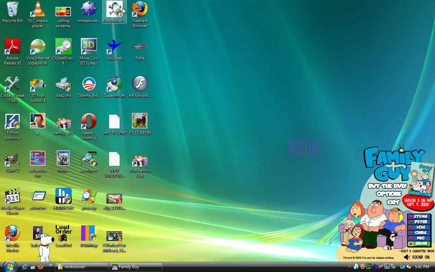Click the 5:41 PM clock
The image size is (435, 272).
422,267
